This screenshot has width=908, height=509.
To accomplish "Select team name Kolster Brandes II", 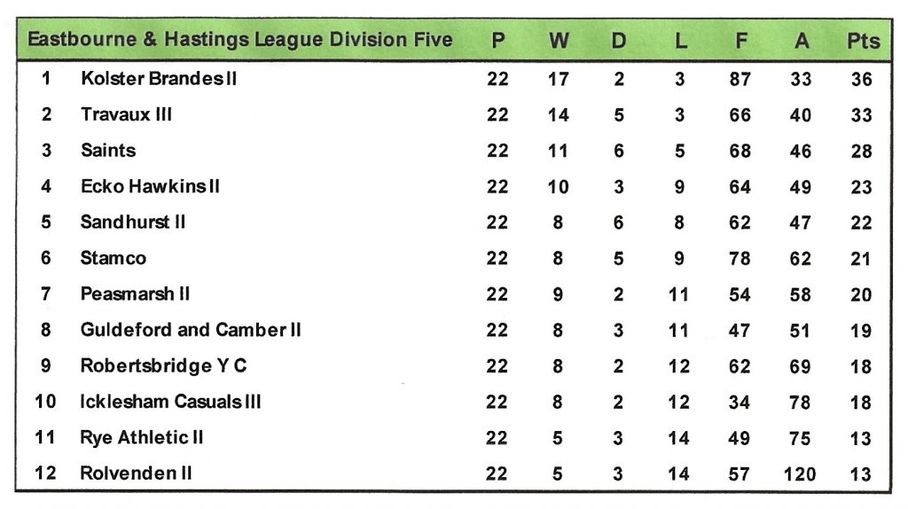I will click(159, 78).
